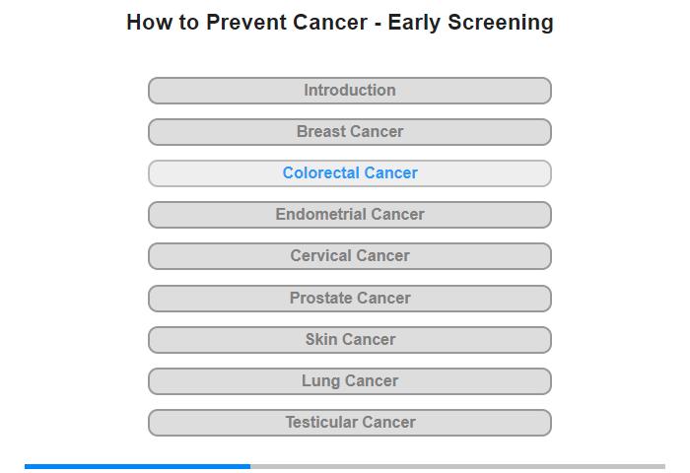Show Prostate Cancer screening details

pos(349,299)
